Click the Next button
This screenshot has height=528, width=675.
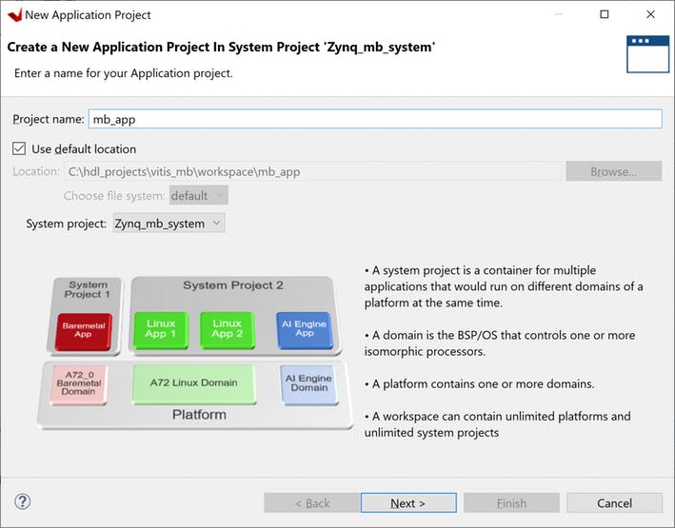point(407,502)
